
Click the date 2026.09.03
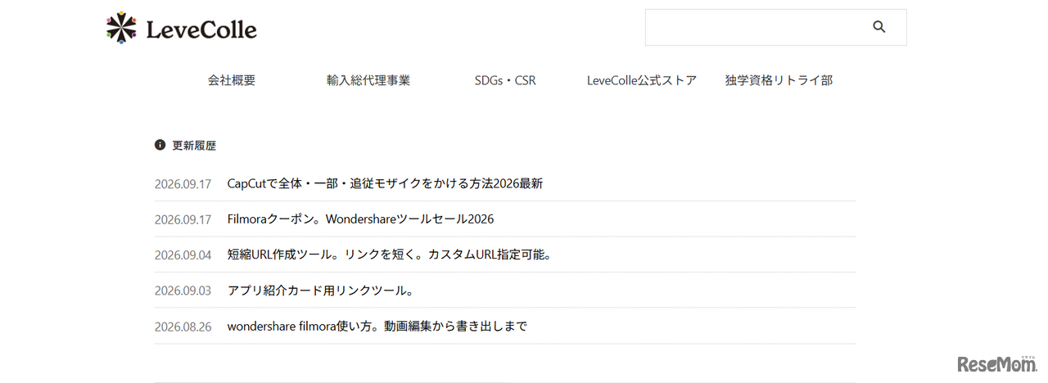[183, 291]
